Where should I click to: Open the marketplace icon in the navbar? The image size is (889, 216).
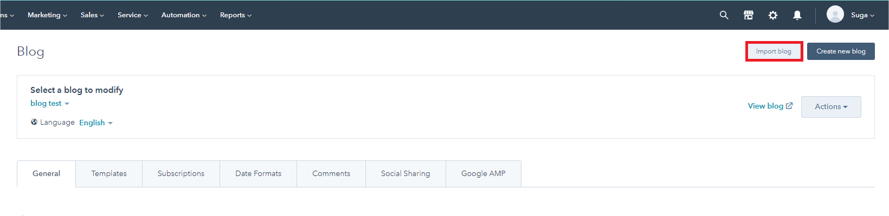(749, 15)
